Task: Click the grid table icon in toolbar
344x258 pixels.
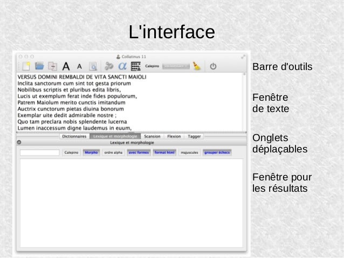Action: tap(136, 66)
